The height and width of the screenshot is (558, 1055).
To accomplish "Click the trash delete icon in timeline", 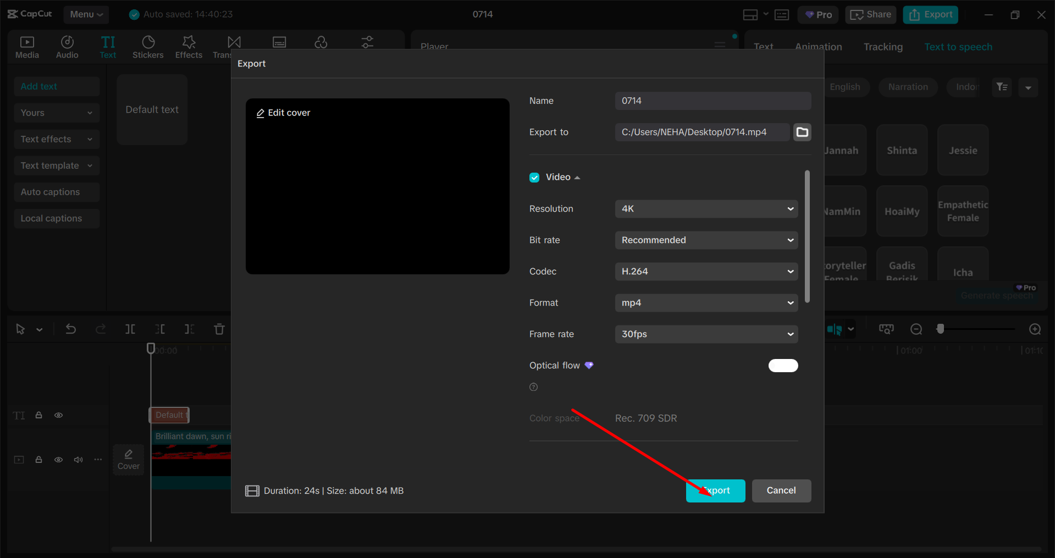I will click(219, 329).
